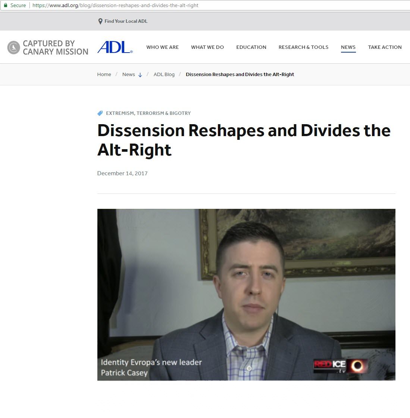This screenshot has height=418, width=410.
Task: Click the ADL logo
Action: pos(114,47)
